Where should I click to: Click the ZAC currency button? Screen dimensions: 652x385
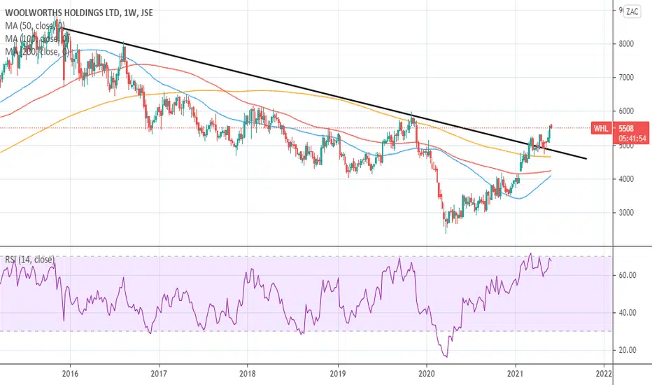tap(632, 12)
